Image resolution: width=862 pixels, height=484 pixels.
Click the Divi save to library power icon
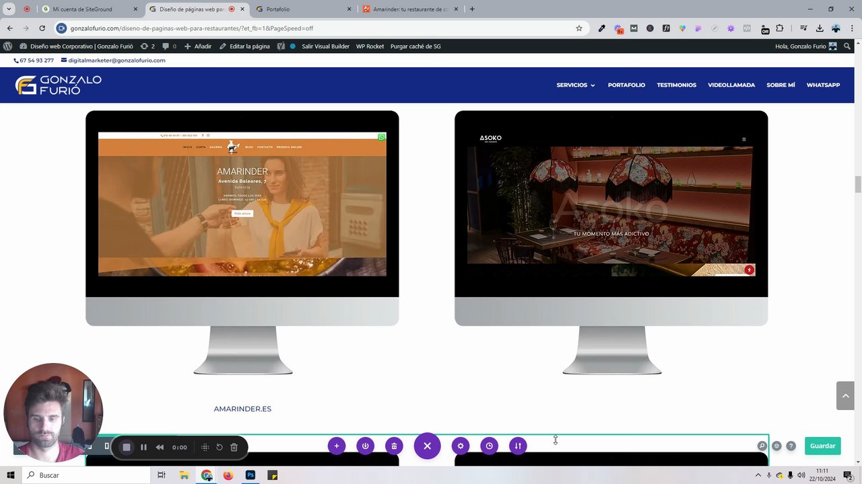[x=366, y=446]
